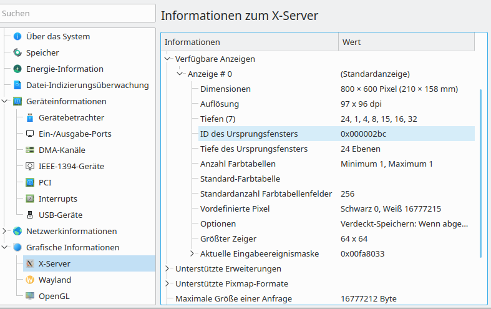Select the Interrupts entry
Screen dimensions: 491x309
click(58, 199)
